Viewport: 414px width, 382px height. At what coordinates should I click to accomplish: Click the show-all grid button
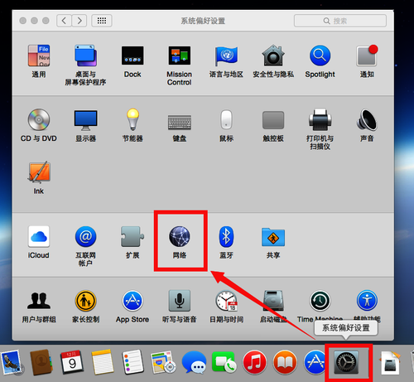(102, 21)
